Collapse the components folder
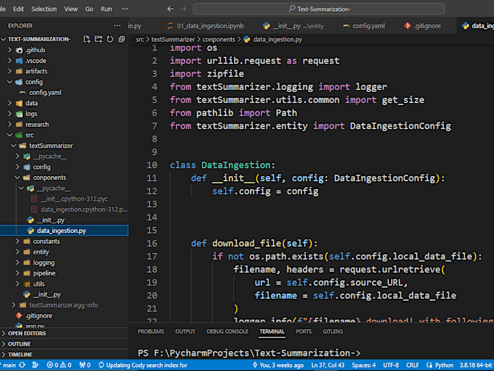 (x=49, y=178)
